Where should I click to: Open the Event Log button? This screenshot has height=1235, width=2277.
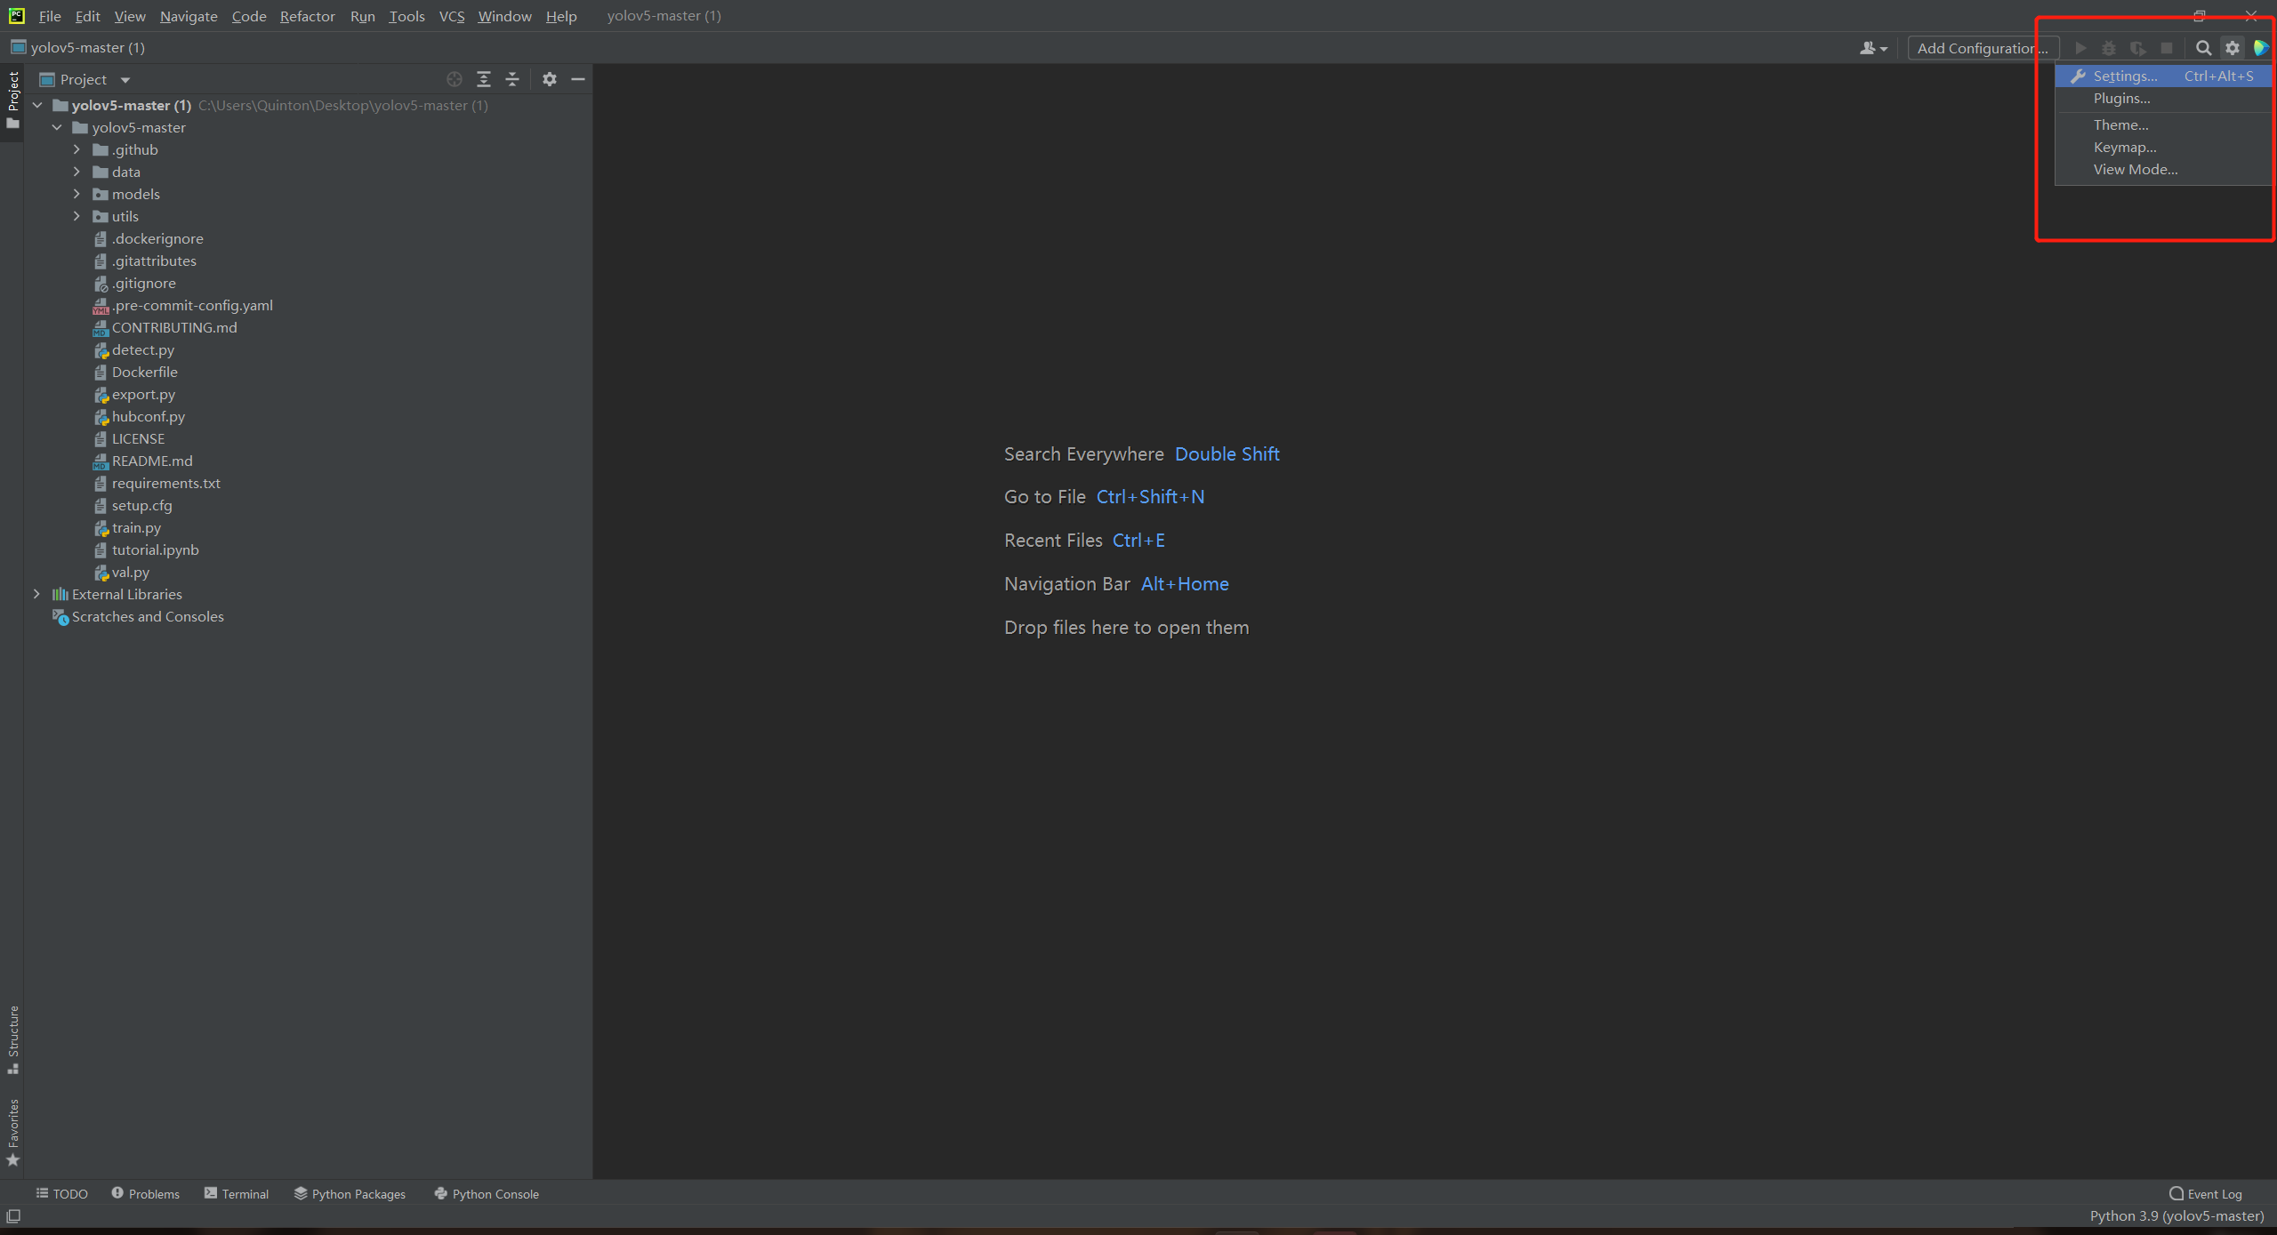coord(2205,1193)
